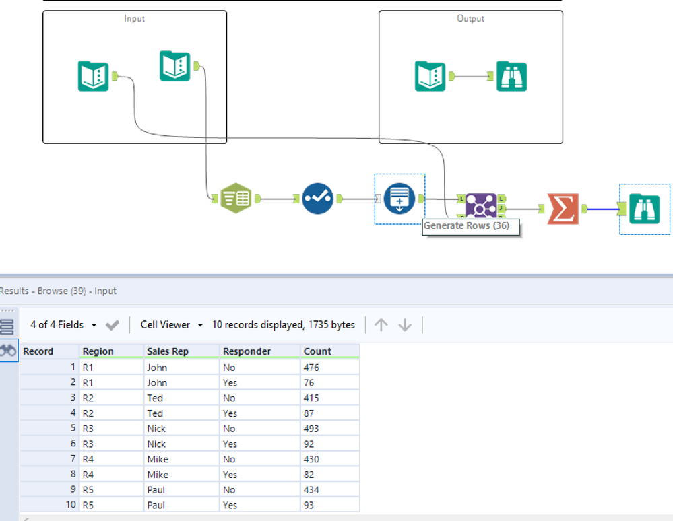This screenshot has width=673, height=521.
Task: Click the Output container title
Action: pos(470,18)
